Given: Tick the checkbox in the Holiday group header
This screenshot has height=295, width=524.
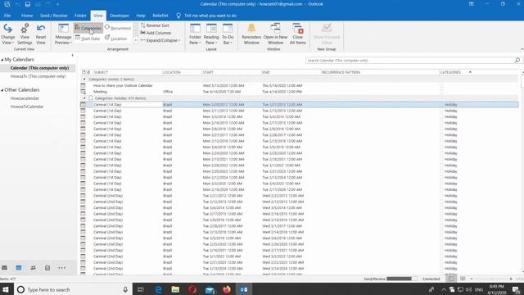Looking at the screenshot, I should pyautogui.click(x=91, y=98).
